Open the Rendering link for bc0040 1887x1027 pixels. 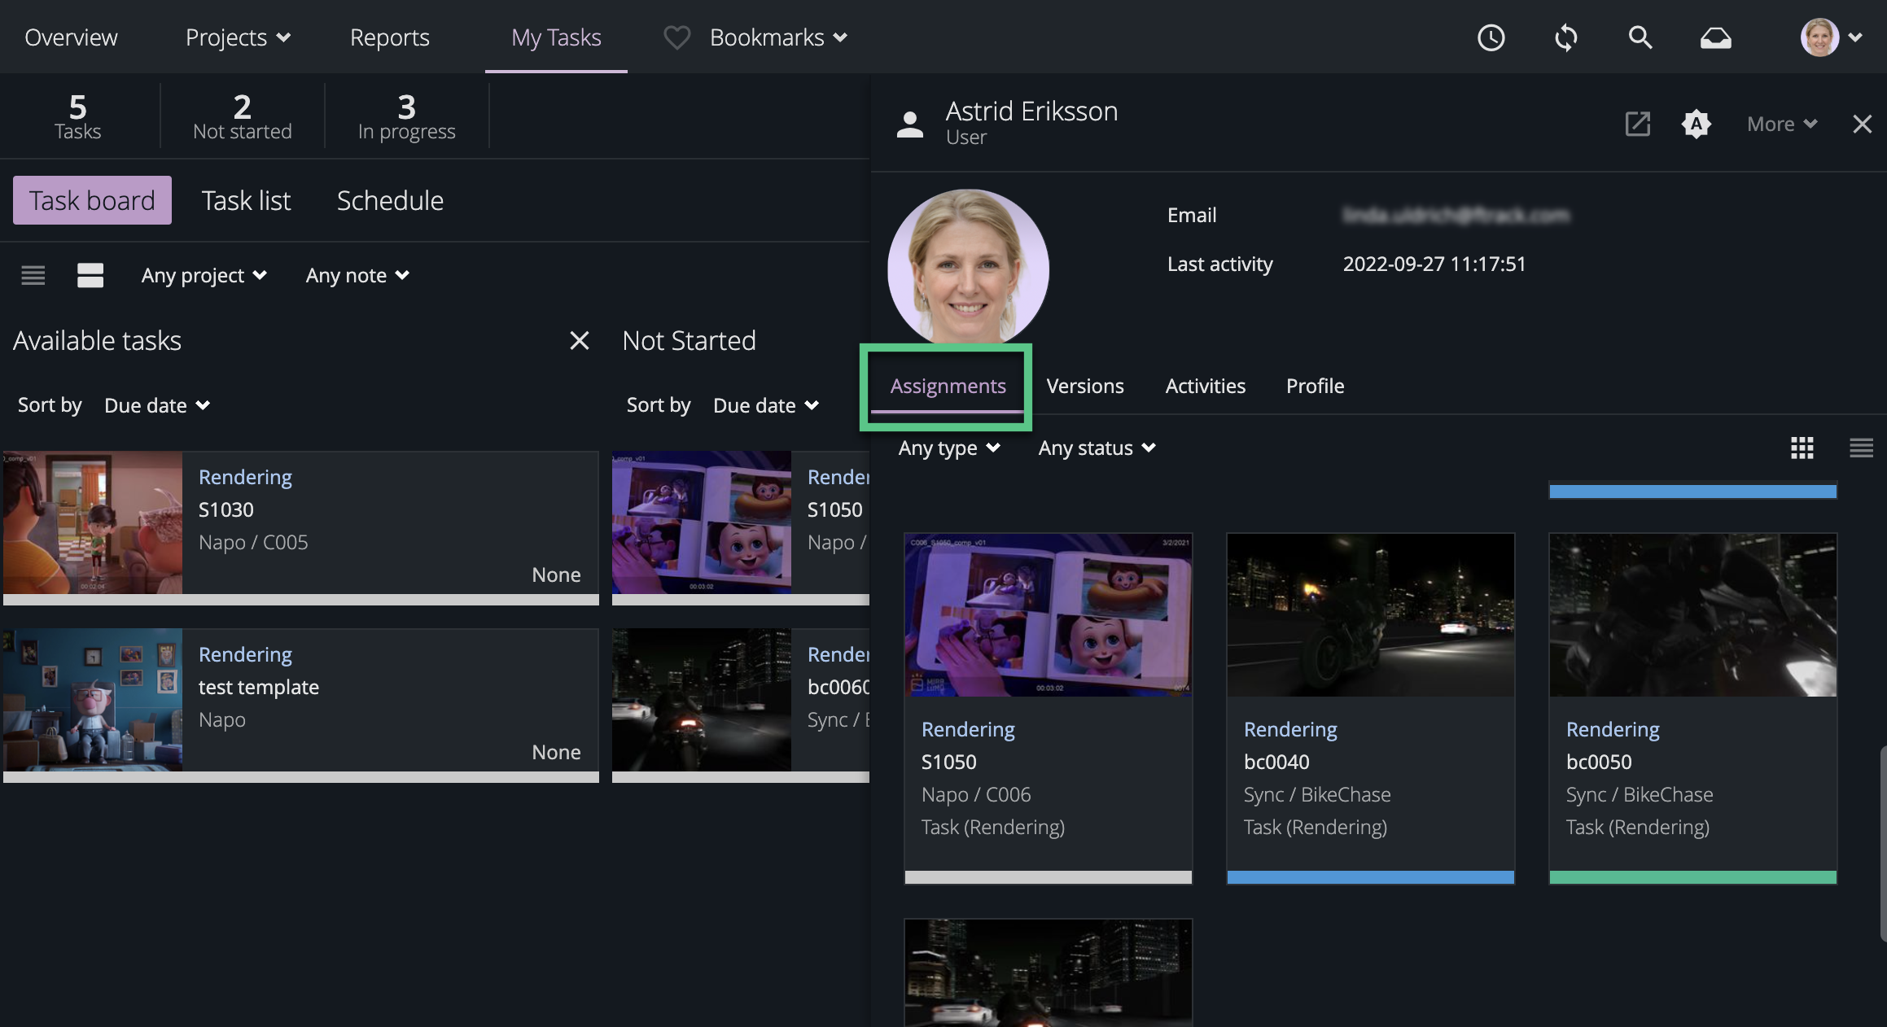[1290, 729]
